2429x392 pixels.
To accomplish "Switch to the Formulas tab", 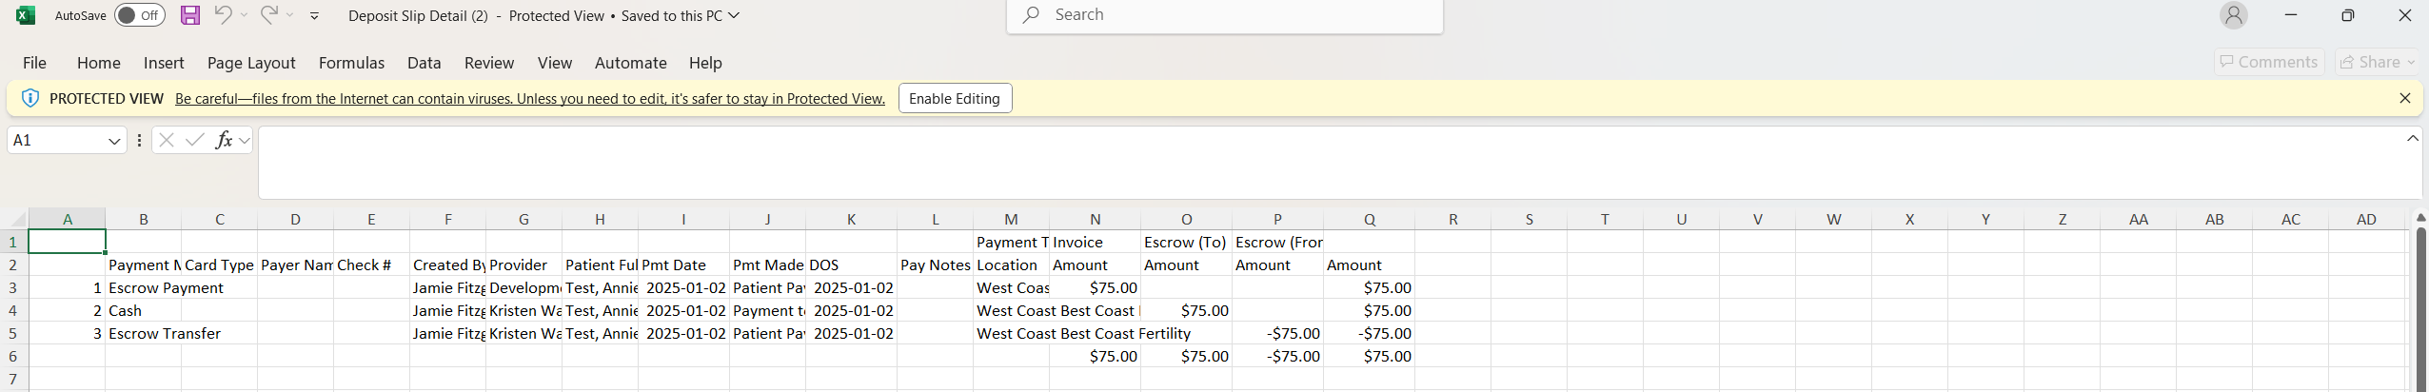I will click(351, 63).
